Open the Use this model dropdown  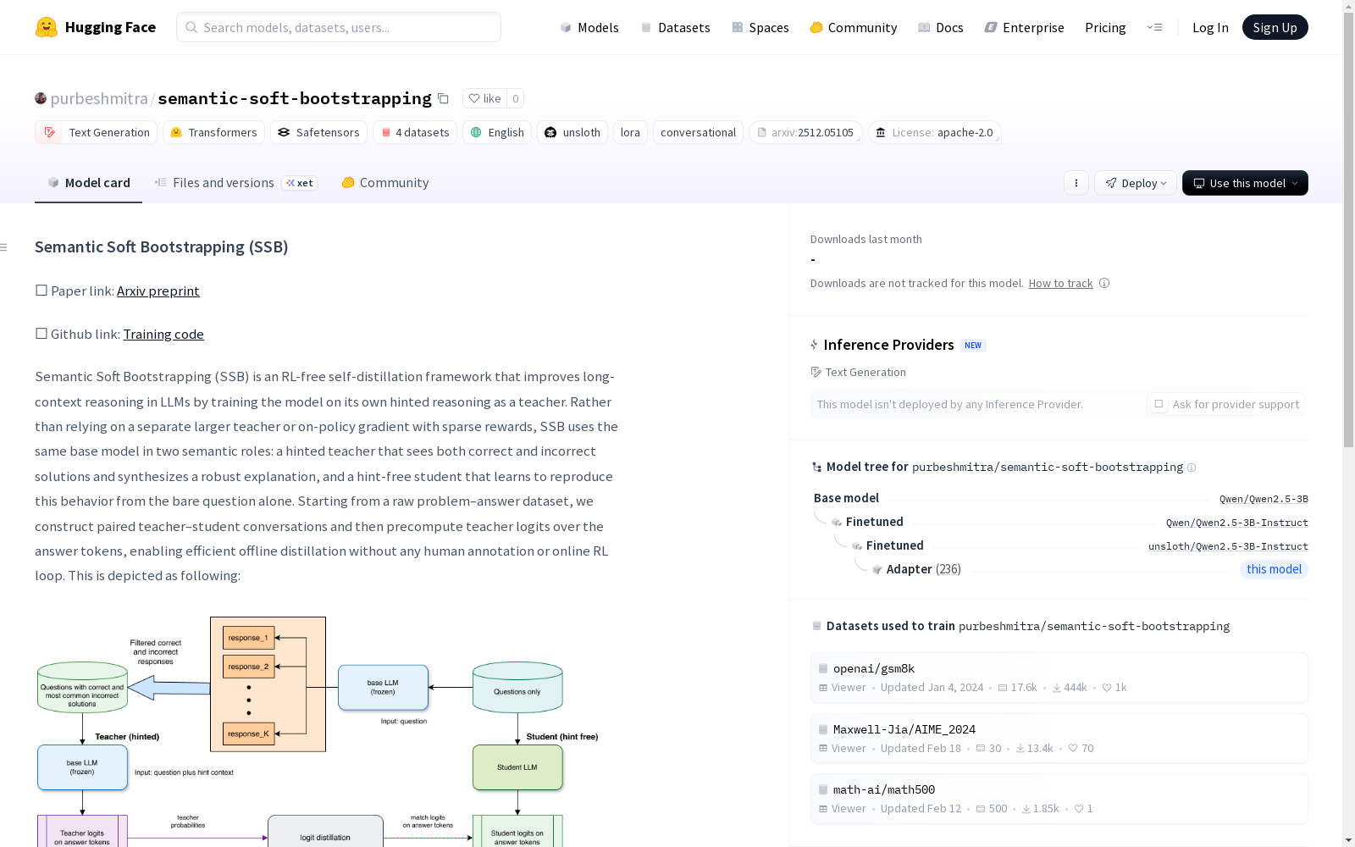coord(1245,183)
